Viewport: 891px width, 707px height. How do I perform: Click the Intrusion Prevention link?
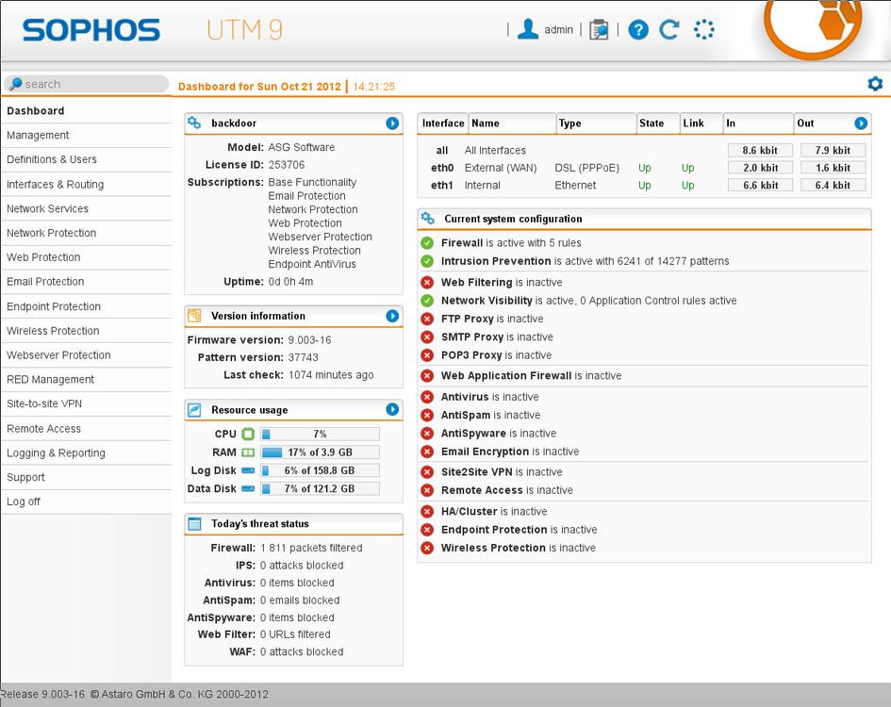point(496,261)
